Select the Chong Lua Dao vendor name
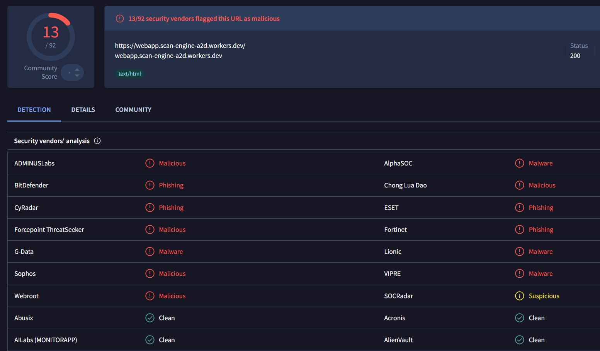 coord(405,185)
